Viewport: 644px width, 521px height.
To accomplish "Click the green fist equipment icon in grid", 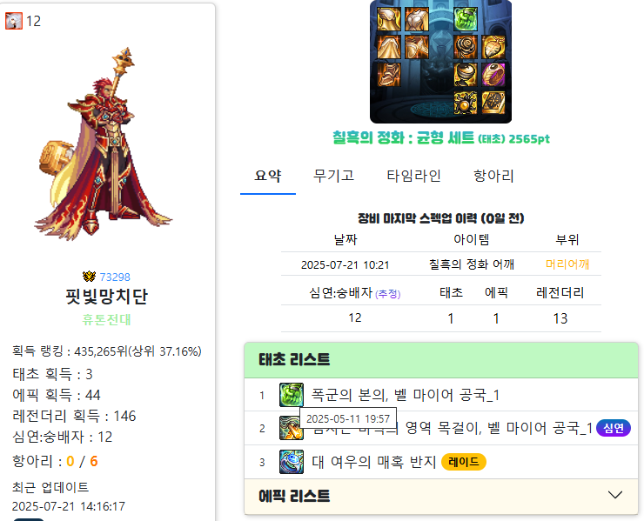I will point(466,19).
